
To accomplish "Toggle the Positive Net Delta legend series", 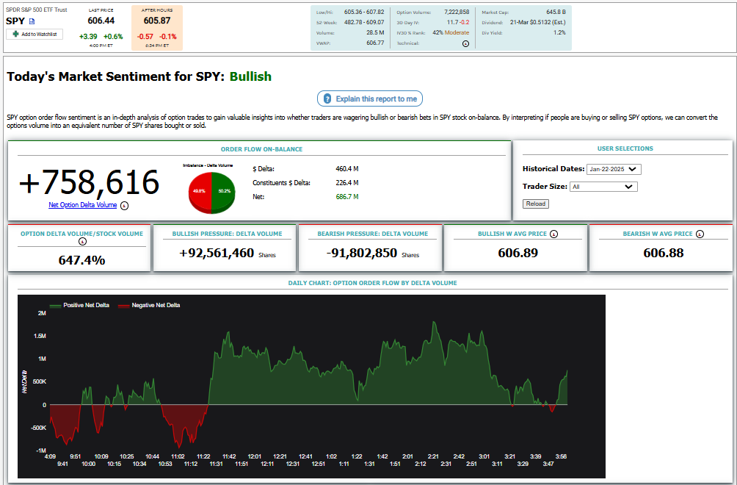I will (79, 305).
